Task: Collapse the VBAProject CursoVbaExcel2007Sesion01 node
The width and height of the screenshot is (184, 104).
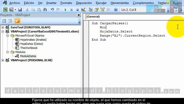Action: [x=3, y=31]
